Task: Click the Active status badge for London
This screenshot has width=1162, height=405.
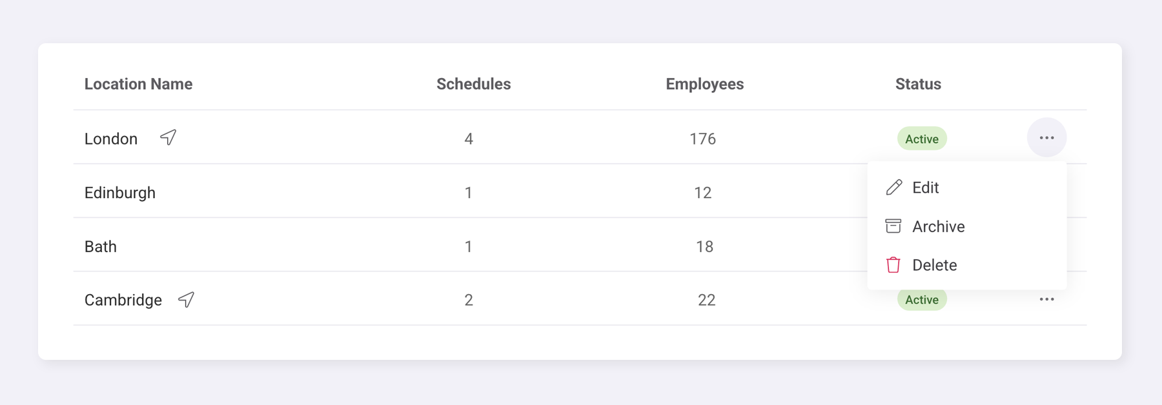Action: pyautogui.click(x=922, y=139)
